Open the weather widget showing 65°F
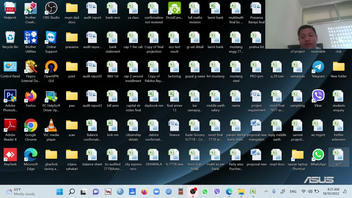 pos(21,192)
